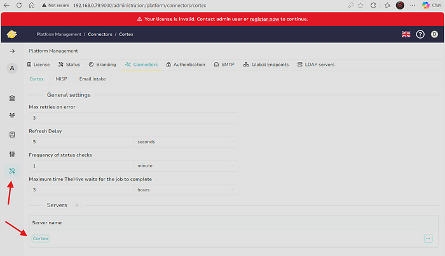This screenshot has height=256, width=445.
Task: Open the job wait hours unit dropdown
Action: [x=186, y=190]
